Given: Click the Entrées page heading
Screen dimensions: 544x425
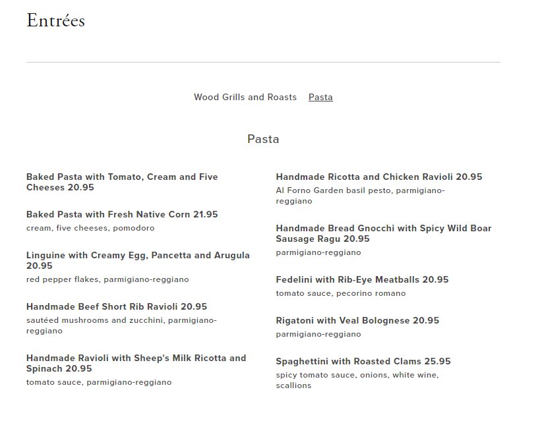Looking at the screenshot, I should click(56, 20).
